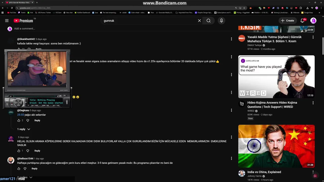This screenshot has height=182, width=324.
Task: Like the HELAL OLSUN comment
Action: coord(19,151)
